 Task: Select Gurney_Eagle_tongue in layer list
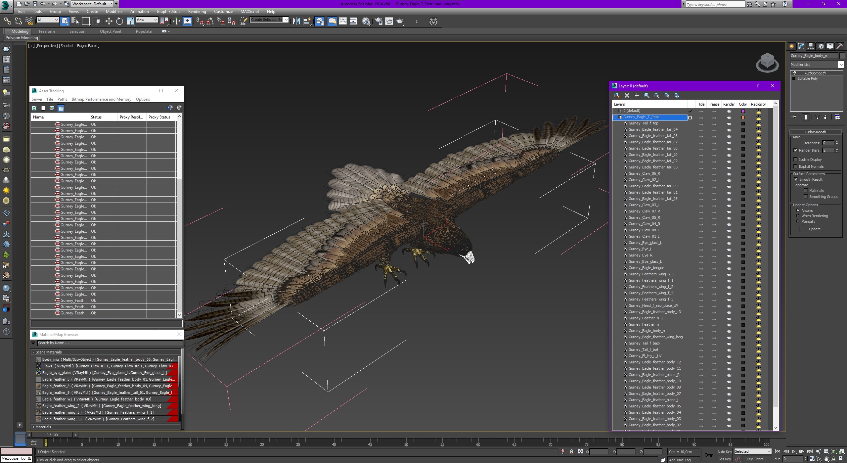coord(646,268)
